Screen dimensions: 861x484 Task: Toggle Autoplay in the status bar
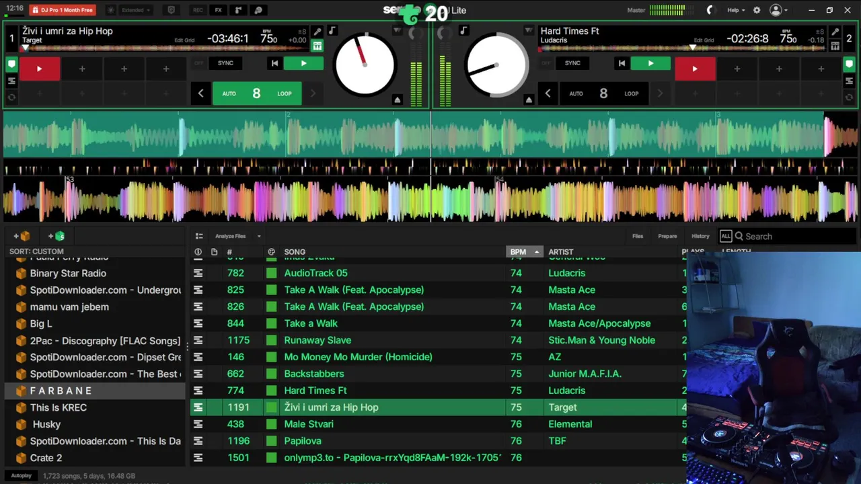pos(21,476)
